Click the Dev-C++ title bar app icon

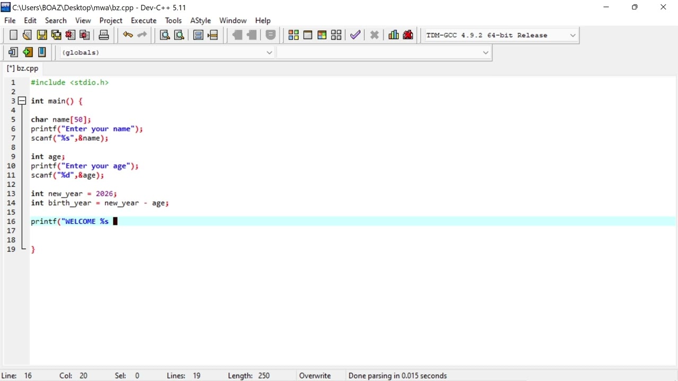coord(6,7)
